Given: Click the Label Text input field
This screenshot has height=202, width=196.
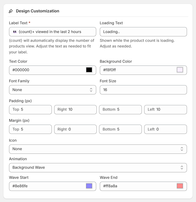Looking at the screenshot, I should pos(52,32).
